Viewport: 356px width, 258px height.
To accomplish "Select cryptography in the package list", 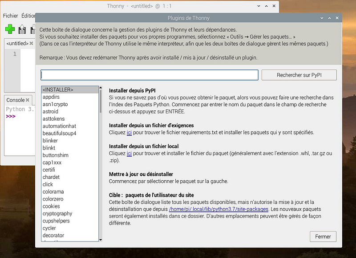I will coord(70,214).
